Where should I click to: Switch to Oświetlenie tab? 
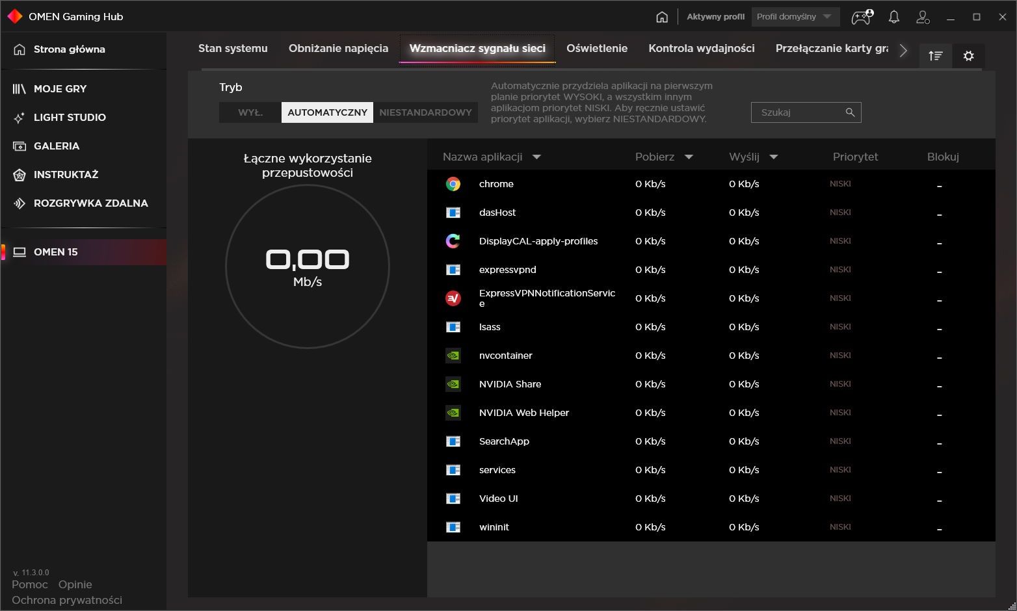click(x=597, y=48)
